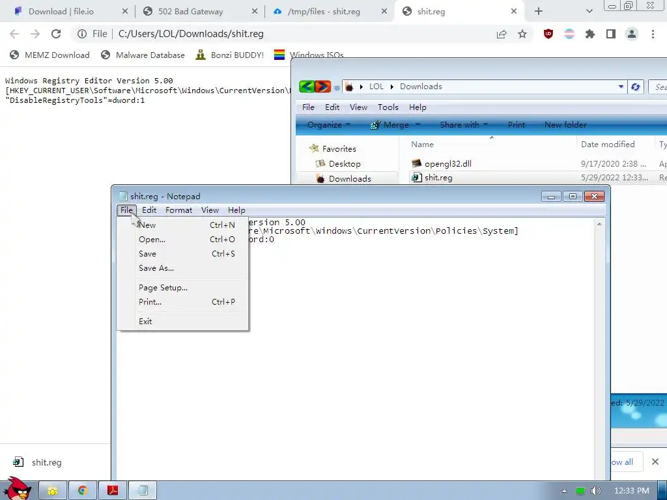Click LOL in Explorer breadcrumb path
Screen dimensions: 667x500
376,87
